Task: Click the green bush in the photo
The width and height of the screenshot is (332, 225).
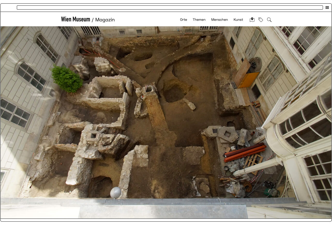Action: (x=67, y=79)
